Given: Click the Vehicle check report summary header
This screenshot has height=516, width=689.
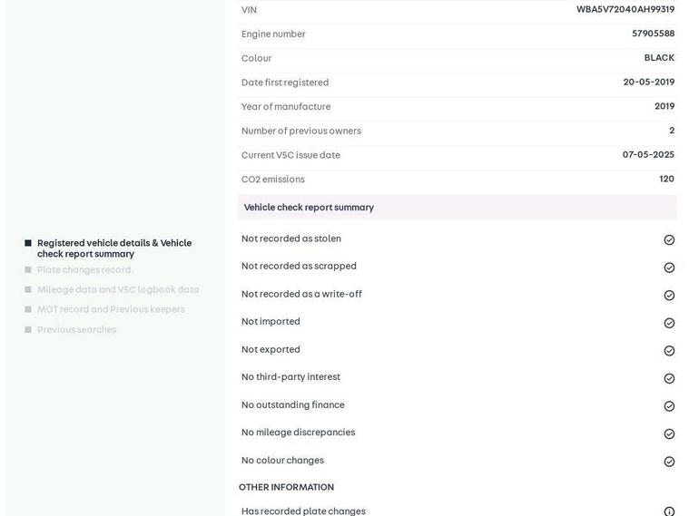Looking at the screenshot, I should [x=309, y=208].
